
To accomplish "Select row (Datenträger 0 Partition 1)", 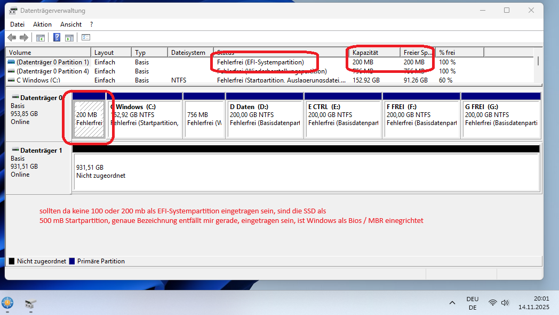I will pos(271,62).
